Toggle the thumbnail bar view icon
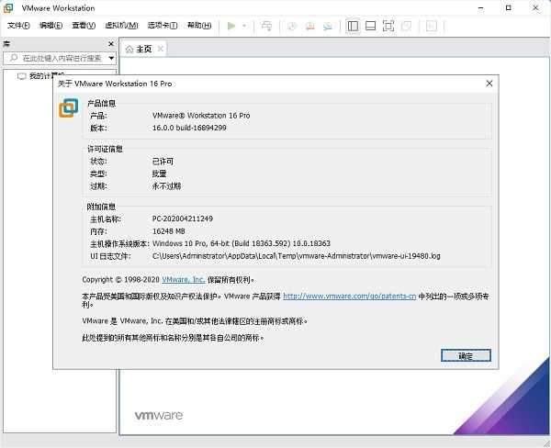Image resolution: width=551 pixels, height=448 pixels. 370,26
